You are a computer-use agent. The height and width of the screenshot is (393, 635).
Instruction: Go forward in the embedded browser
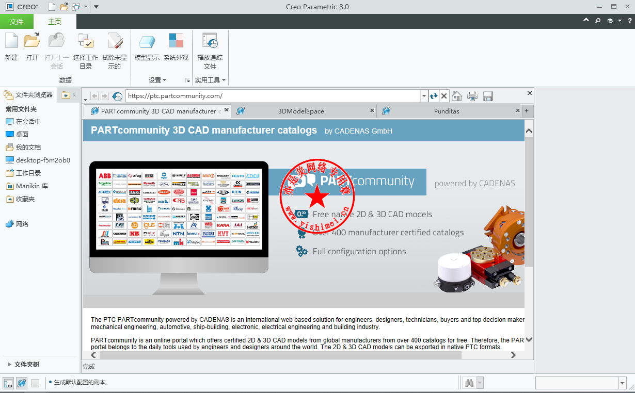(105, 96)
